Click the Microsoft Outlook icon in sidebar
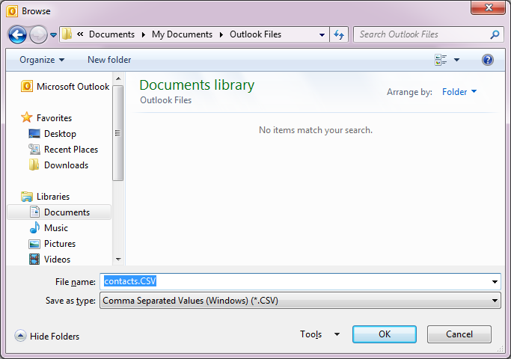 point(27,86)
